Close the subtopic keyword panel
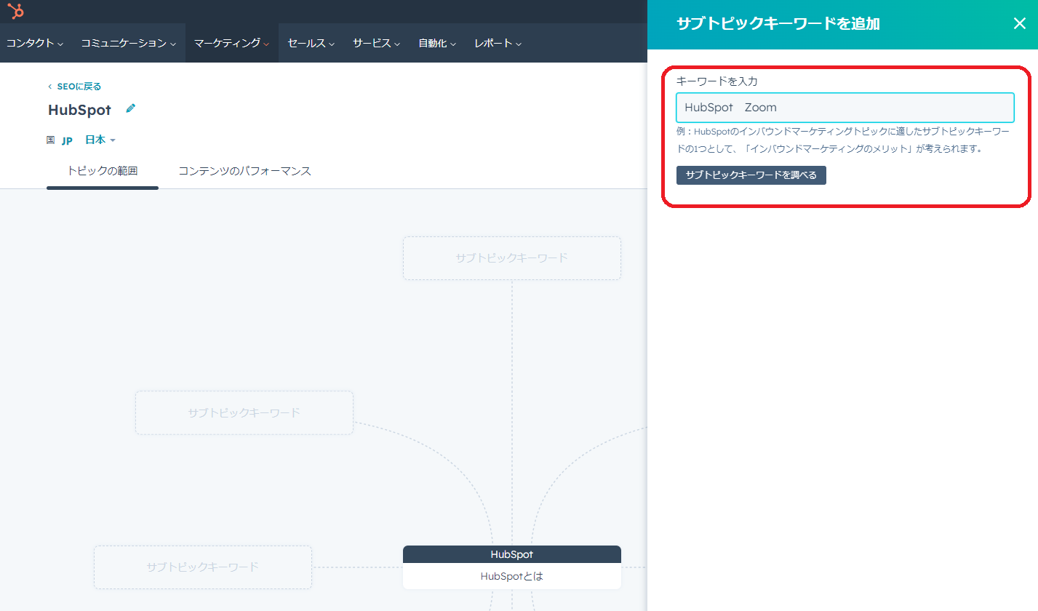 click(x=1019, y=23)
